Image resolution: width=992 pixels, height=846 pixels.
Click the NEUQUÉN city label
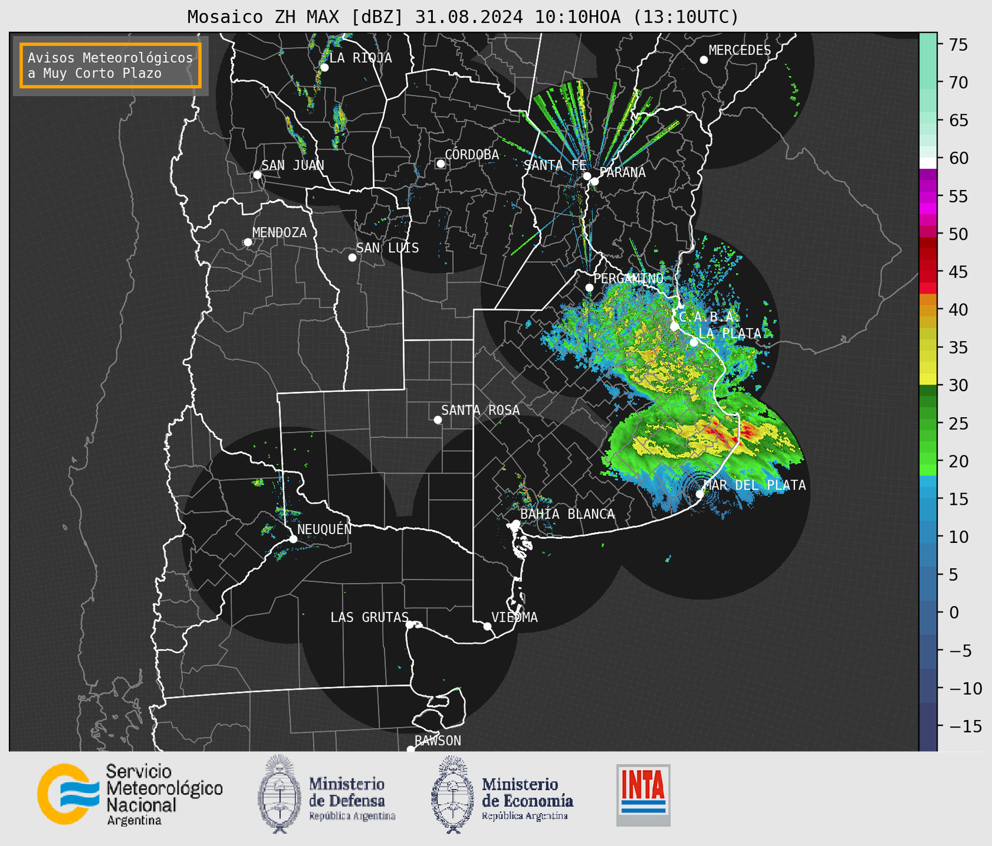325,529
